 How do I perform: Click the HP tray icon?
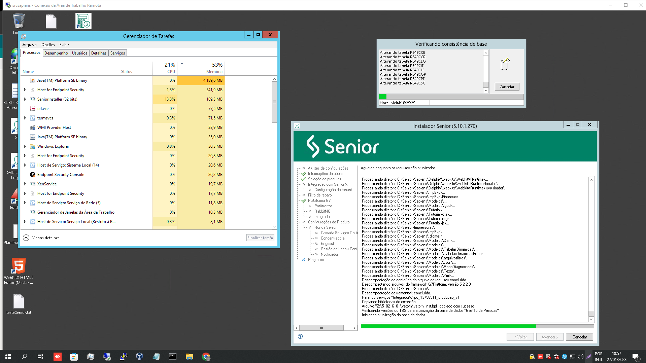[x=565, y=357]
